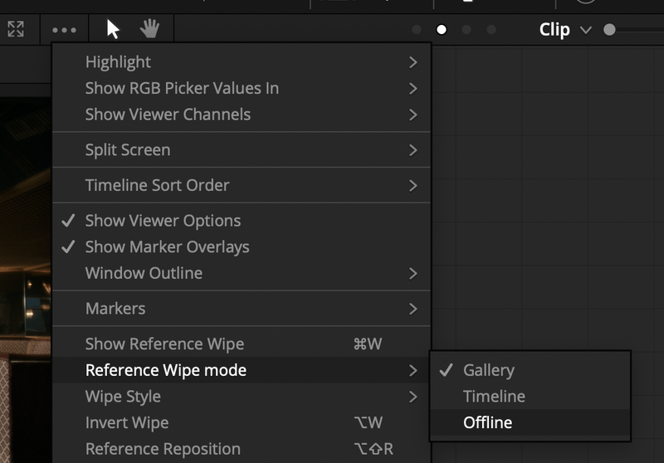Open Timeline Sort Order submenu
Image resolution: width=664 pixels, height=463 pixels.
click(157, 186)
